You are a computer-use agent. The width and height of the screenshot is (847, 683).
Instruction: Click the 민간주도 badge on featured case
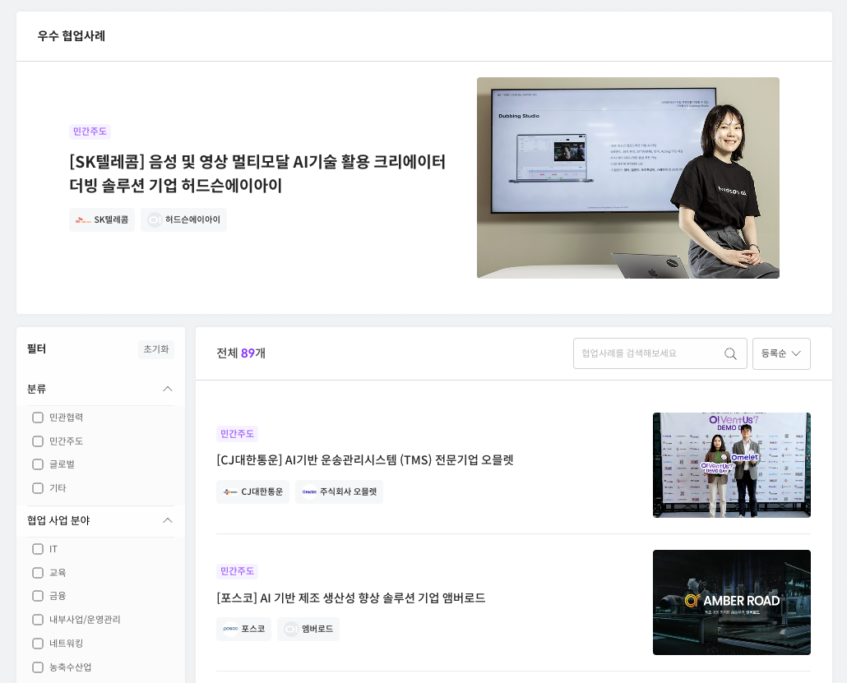(x=90, y=132)
